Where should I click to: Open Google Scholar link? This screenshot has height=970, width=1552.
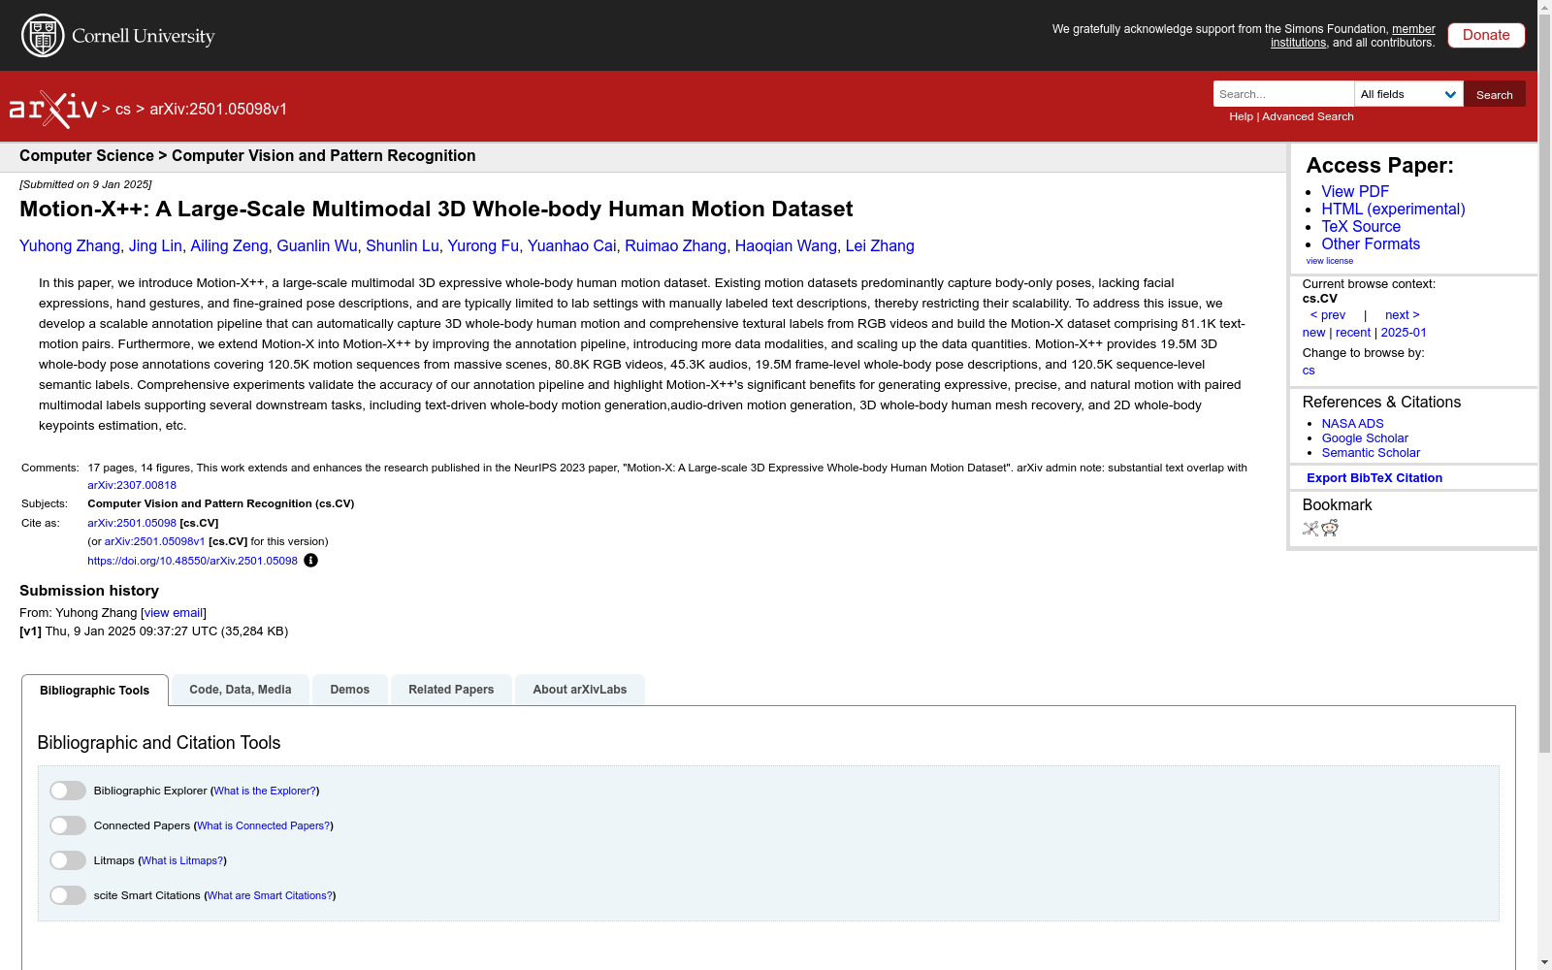click(1365, 438)
